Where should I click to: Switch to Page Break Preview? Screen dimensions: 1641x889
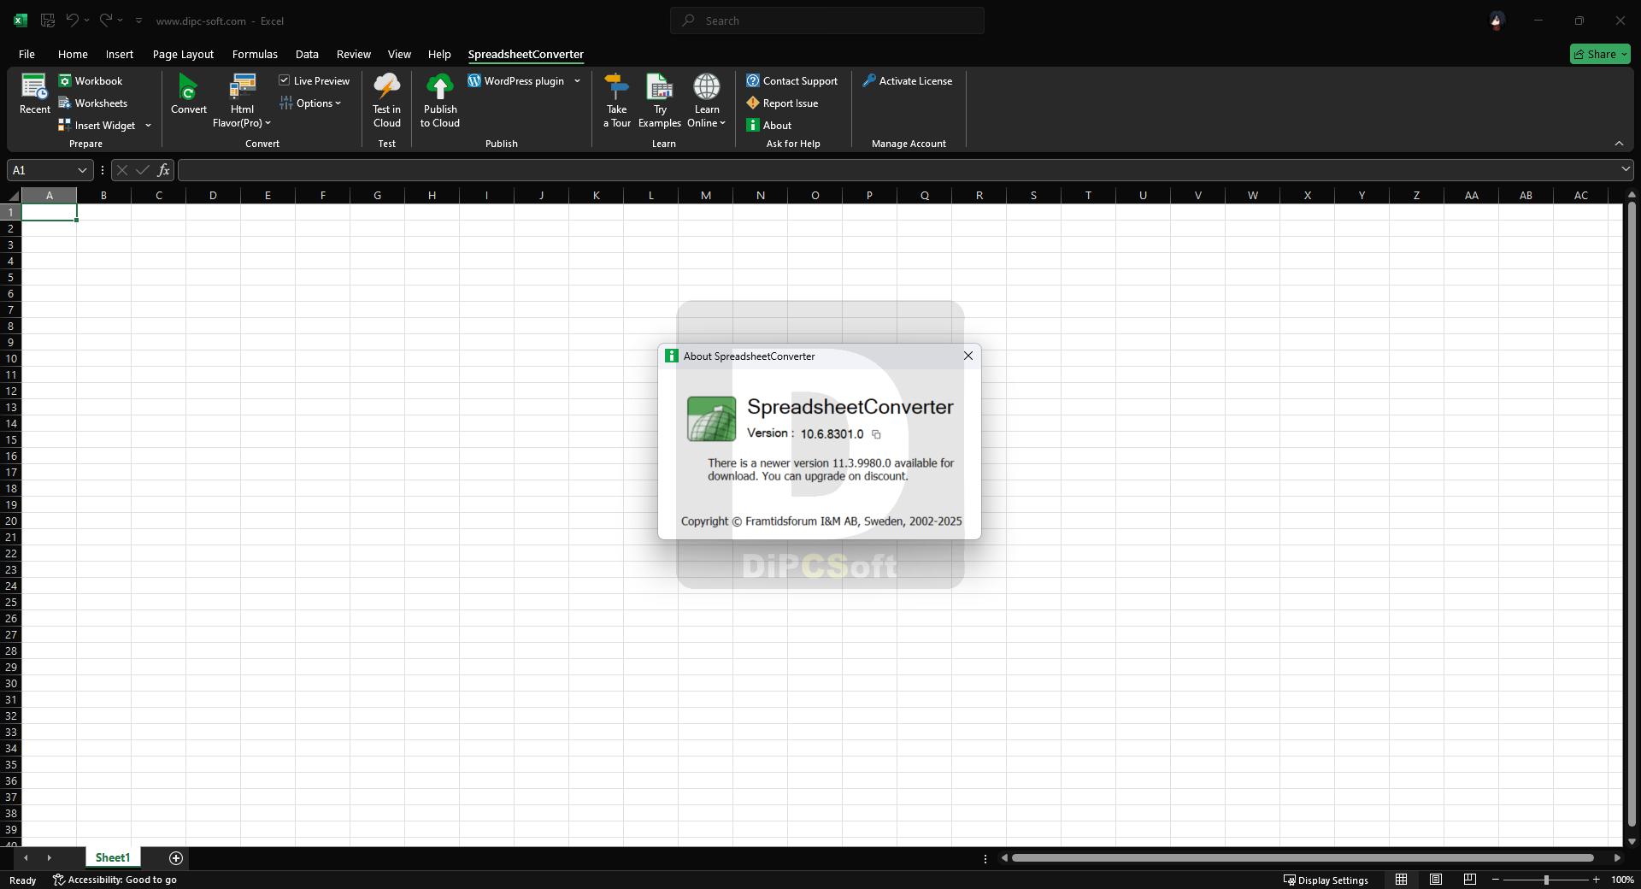[x=1470, y=880]
